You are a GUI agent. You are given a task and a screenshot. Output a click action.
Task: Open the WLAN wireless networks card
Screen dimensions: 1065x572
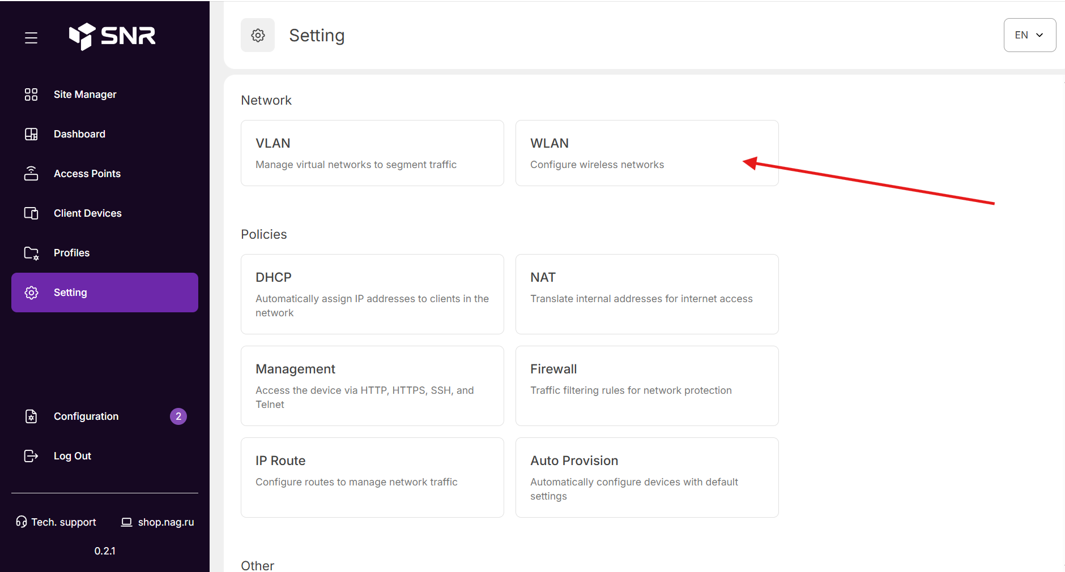(647, 153)
